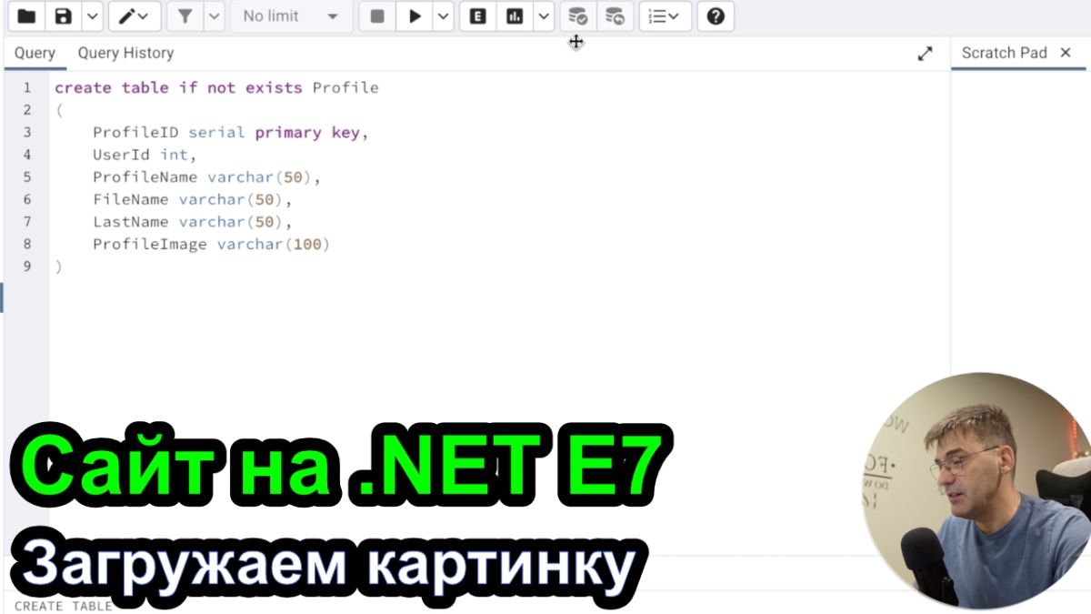Open a file via the folder icon
Image resolution: width=1091 pixels, height=614 pixels.
click(27, 16)
